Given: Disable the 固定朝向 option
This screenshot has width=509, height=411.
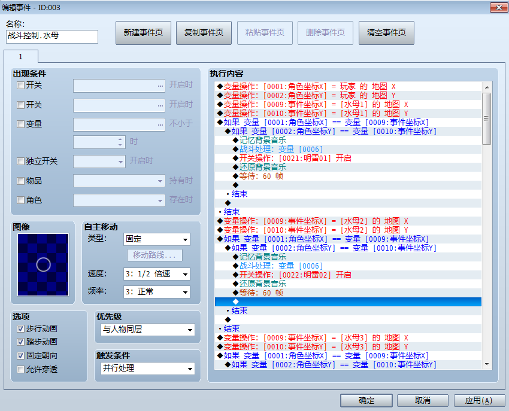Looking at the screenshot, I should pos(20,355).
